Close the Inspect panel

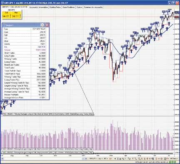(47, 25)
